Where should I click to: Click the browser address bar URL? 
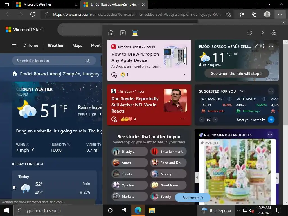(137, 14)
